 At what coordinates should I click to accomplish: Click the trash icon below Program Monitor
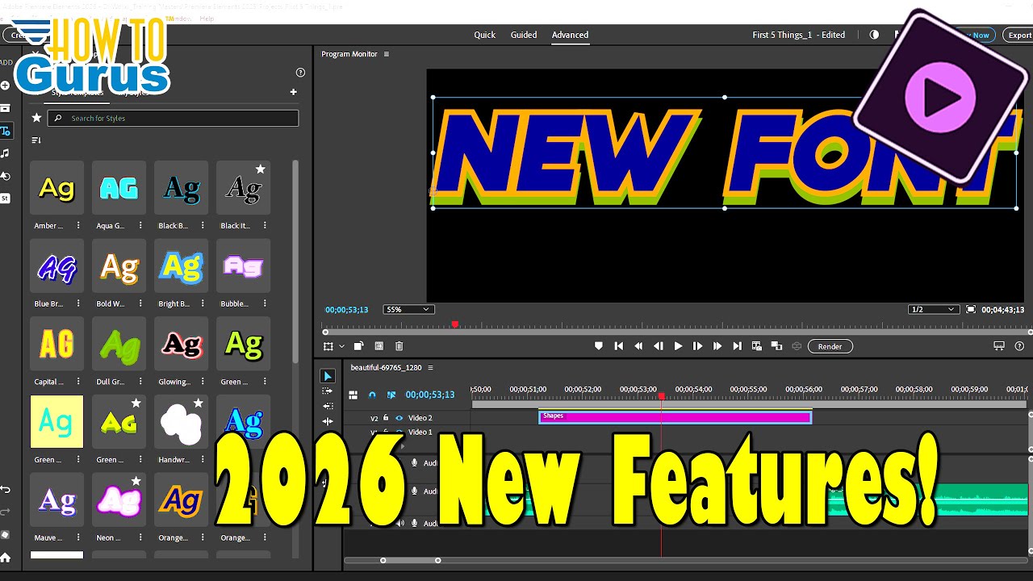click(x=399, y=346)
